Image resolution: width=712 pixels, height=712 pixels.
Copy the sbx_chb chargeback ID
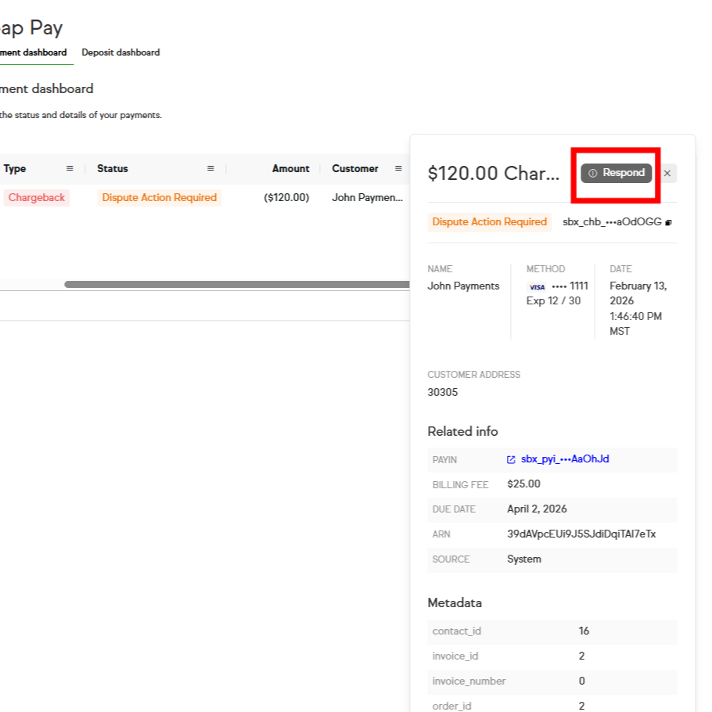(668, 223)
